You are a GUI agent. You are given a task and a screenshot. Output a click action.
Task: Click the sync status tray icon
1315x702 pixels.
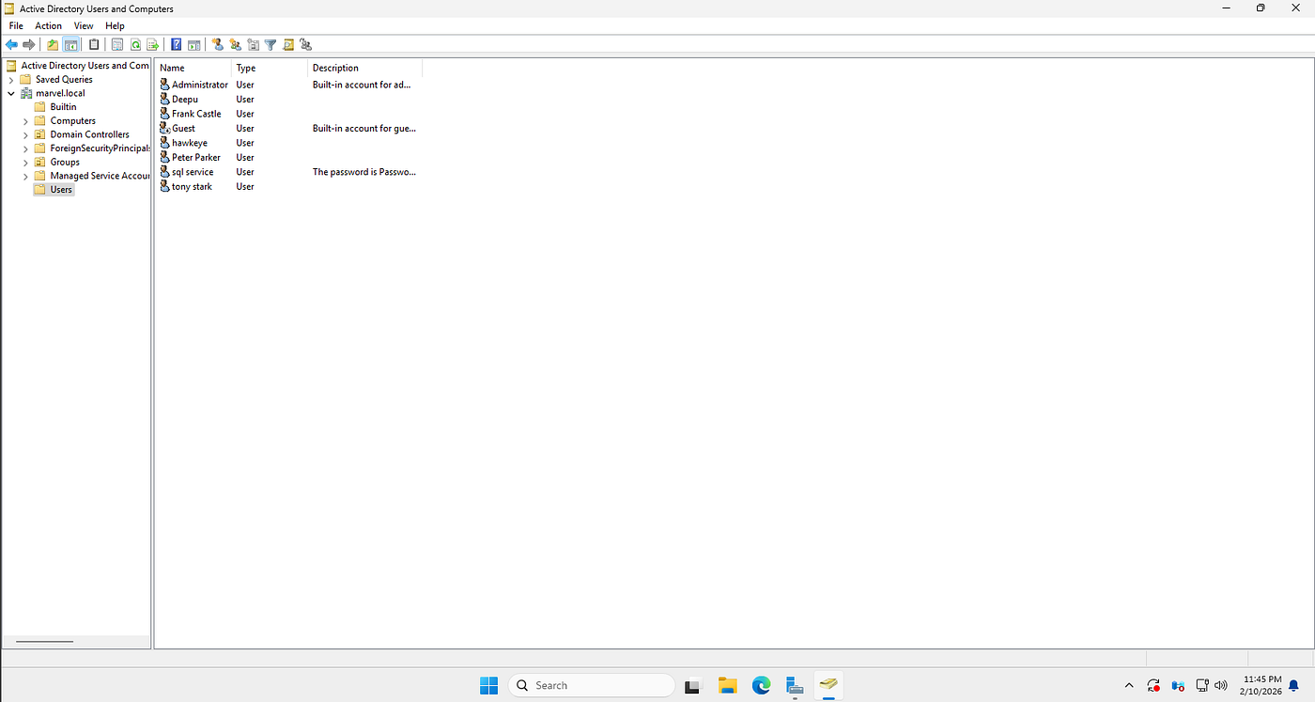pos(1153,685)
